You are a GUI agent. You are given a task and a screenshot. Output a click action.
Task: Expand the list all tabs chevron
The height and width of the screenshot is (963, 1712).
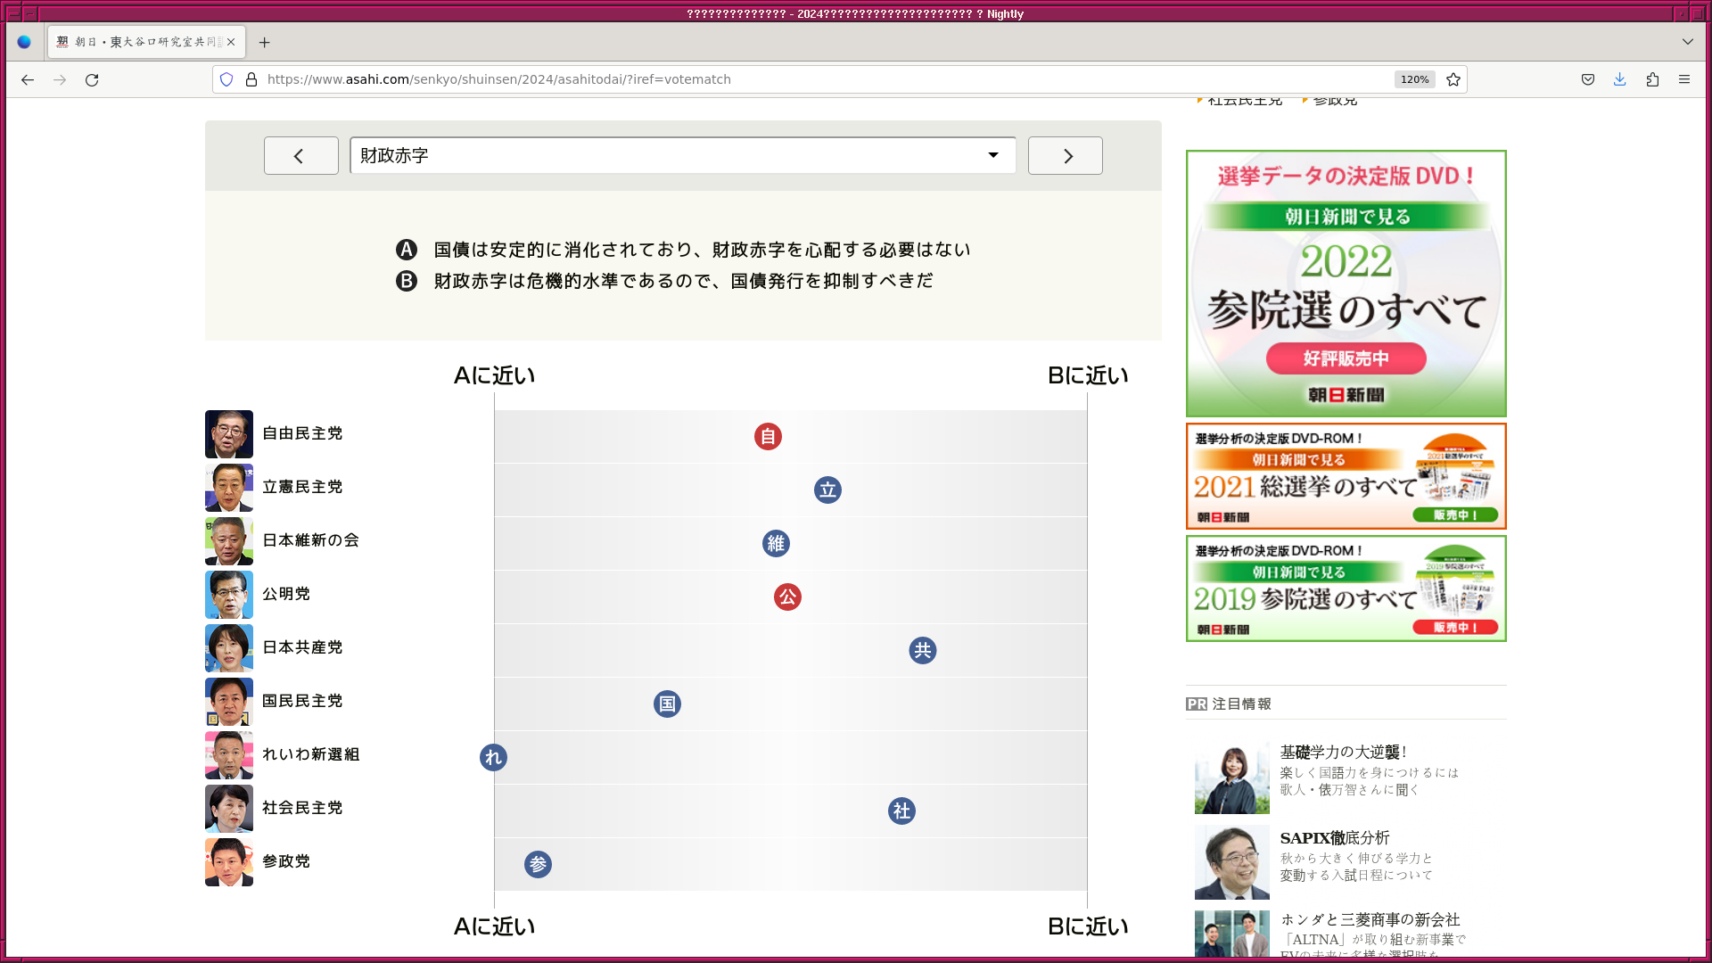coord(1688,42)
